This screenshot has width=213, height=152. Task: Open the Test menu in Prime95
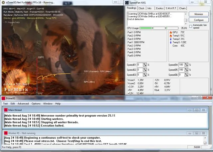point(5,104)
